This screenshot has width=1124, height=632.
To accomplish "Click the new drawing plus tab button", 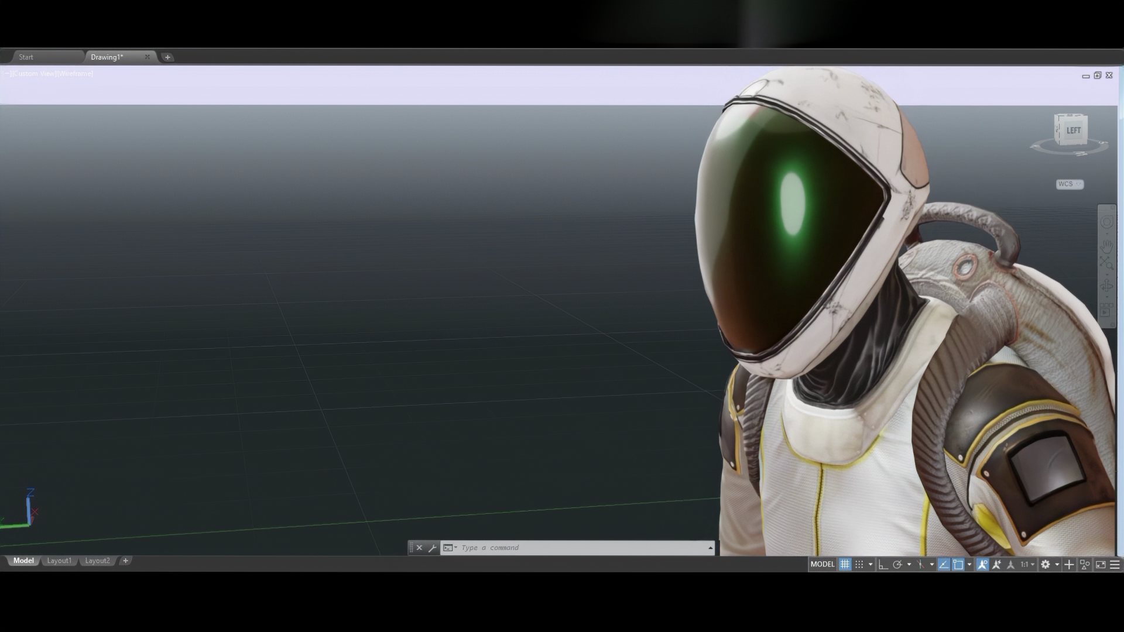I will coord(167,57).
